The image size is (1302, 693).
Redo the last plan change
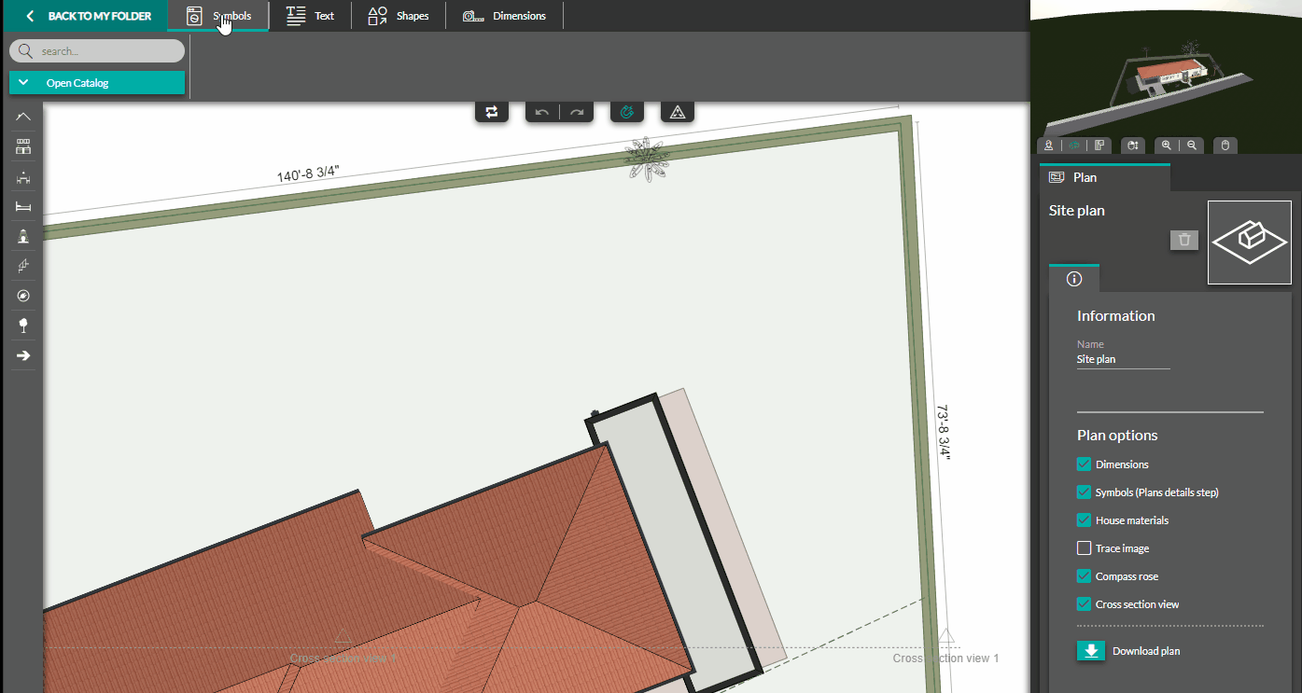click(x=576, y=111)
